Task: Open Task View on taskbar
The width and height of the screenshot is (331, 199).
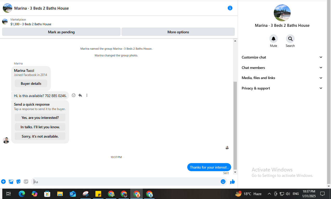Action: click(9, 194)
